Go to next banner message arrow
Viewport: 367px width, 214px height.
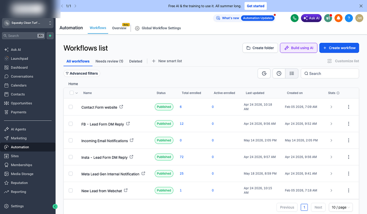point(75,6)
